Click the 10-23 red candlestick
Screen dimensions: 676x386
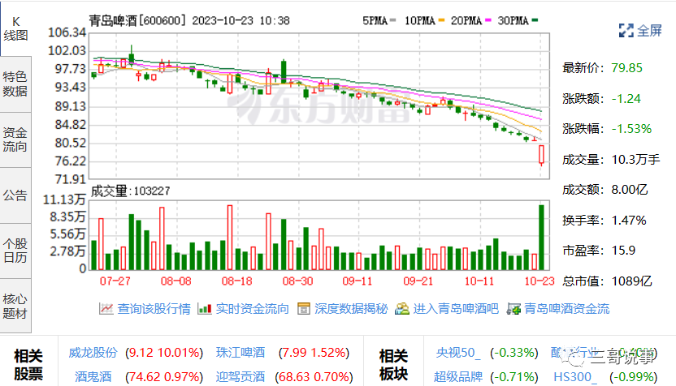point(541,155)
